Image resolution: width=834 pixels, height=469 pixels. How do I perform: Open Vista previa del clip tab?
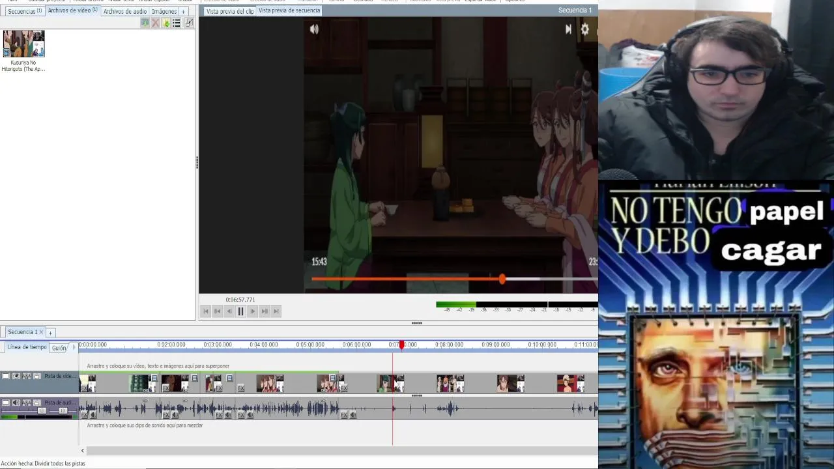coord(230,11)
